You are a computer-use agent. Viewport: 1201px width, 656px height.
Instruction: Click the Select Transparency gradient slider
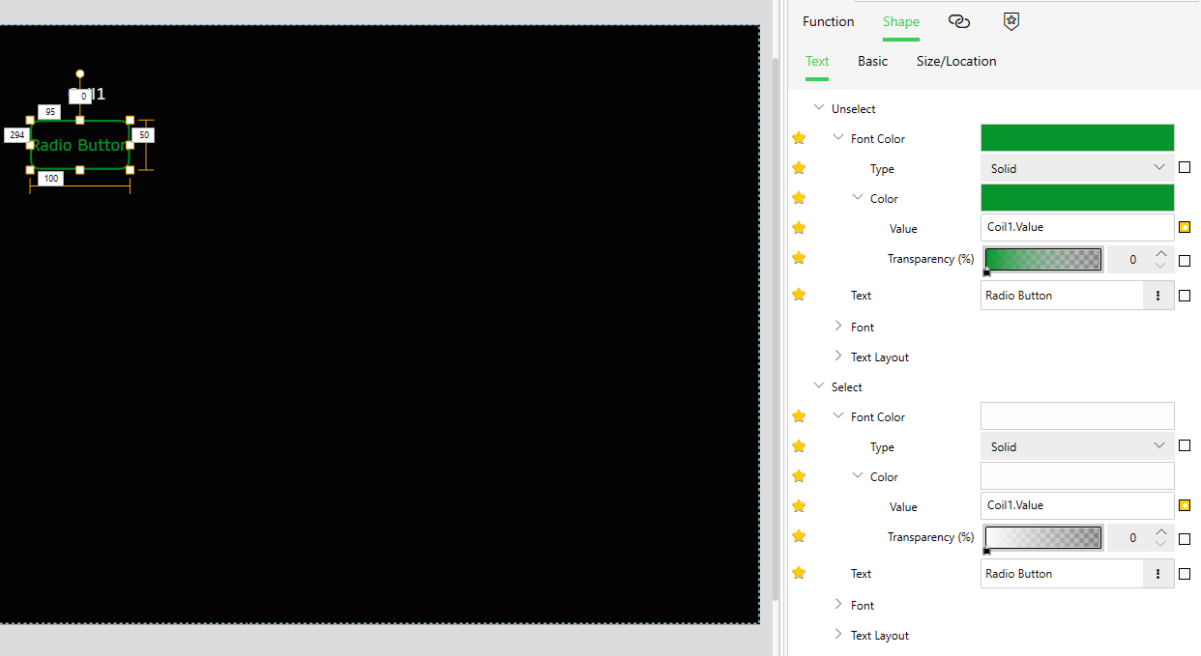1043,537
